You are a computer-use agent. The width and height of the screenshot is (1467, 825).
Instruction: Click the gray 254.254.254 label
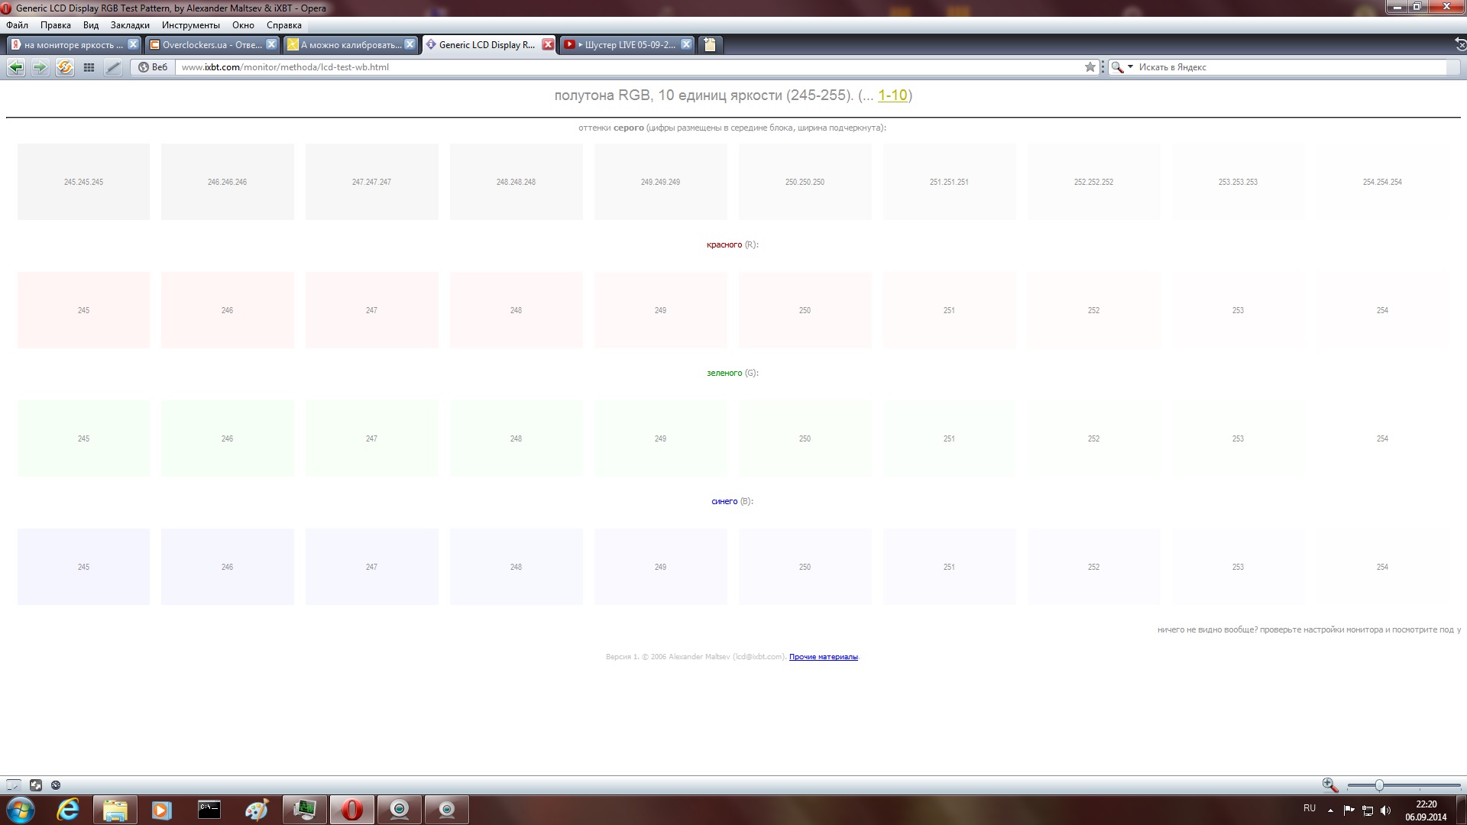tap(1382, 182)
